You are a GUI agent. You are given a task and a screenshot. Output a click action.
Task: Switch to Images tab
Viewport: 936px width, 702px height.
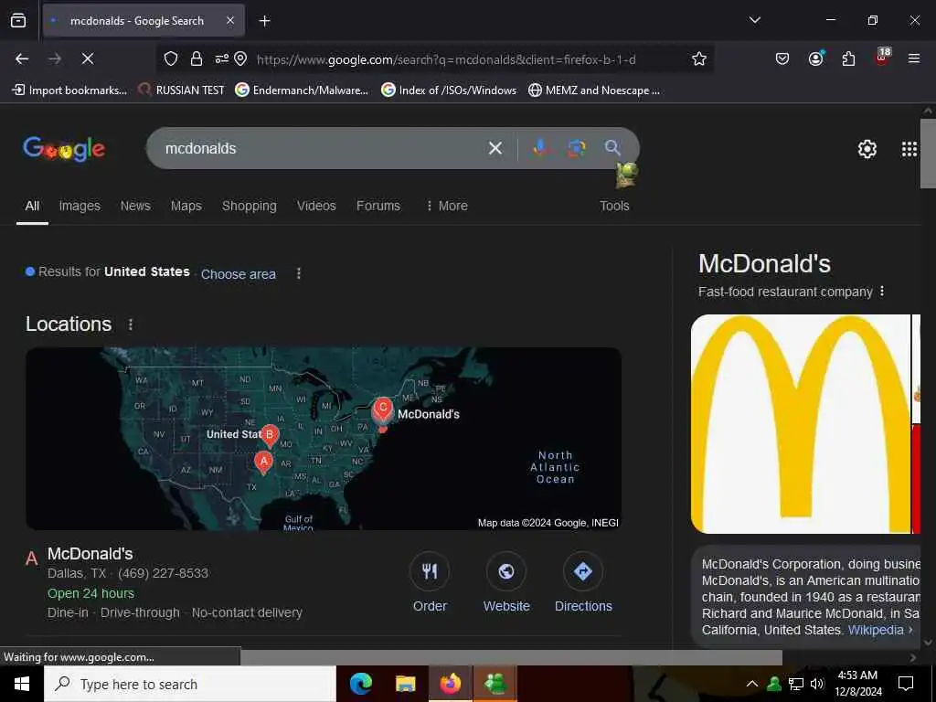(x=80, y=206)
